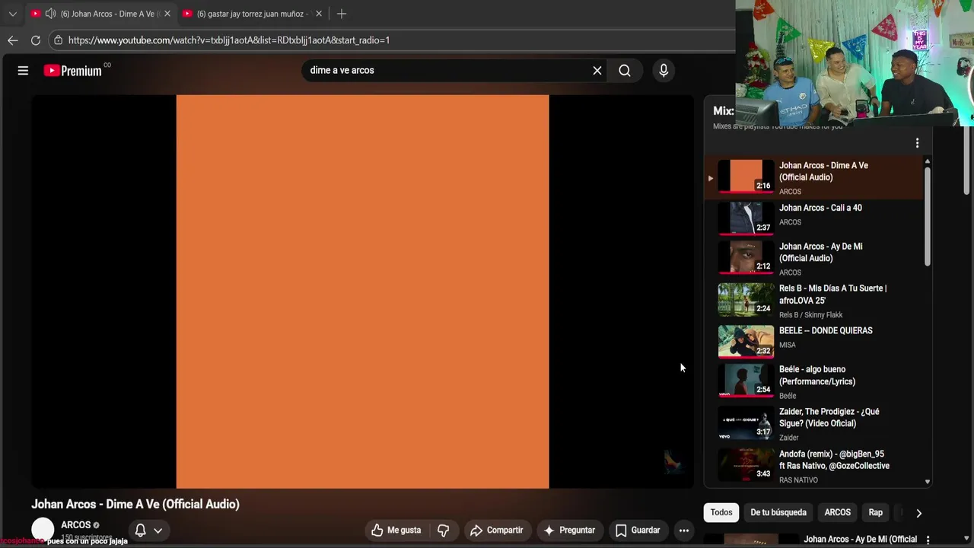Click RAS NATIVO channel name text

click(x=798, y=480)
